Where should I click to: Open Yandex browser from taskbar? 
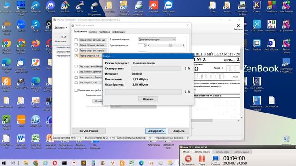(74, 163)
